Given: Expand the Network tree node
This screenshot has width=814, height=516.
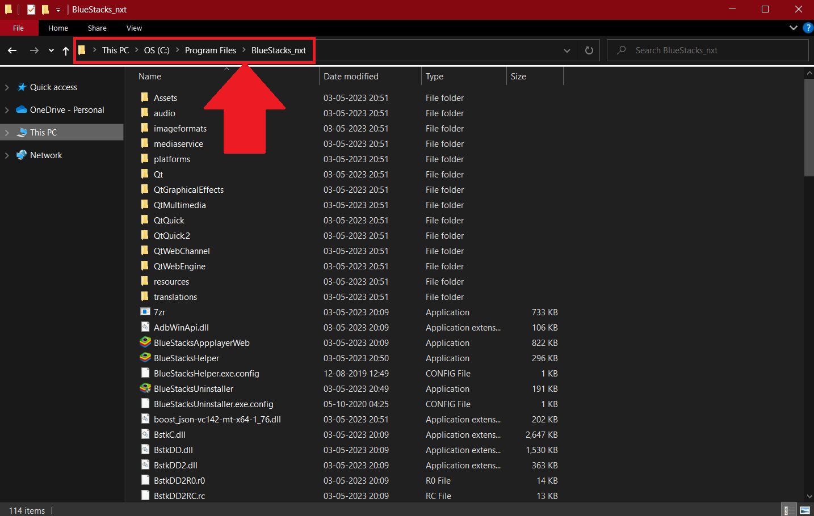Looking at the screenshot, I should click(7, 155).
